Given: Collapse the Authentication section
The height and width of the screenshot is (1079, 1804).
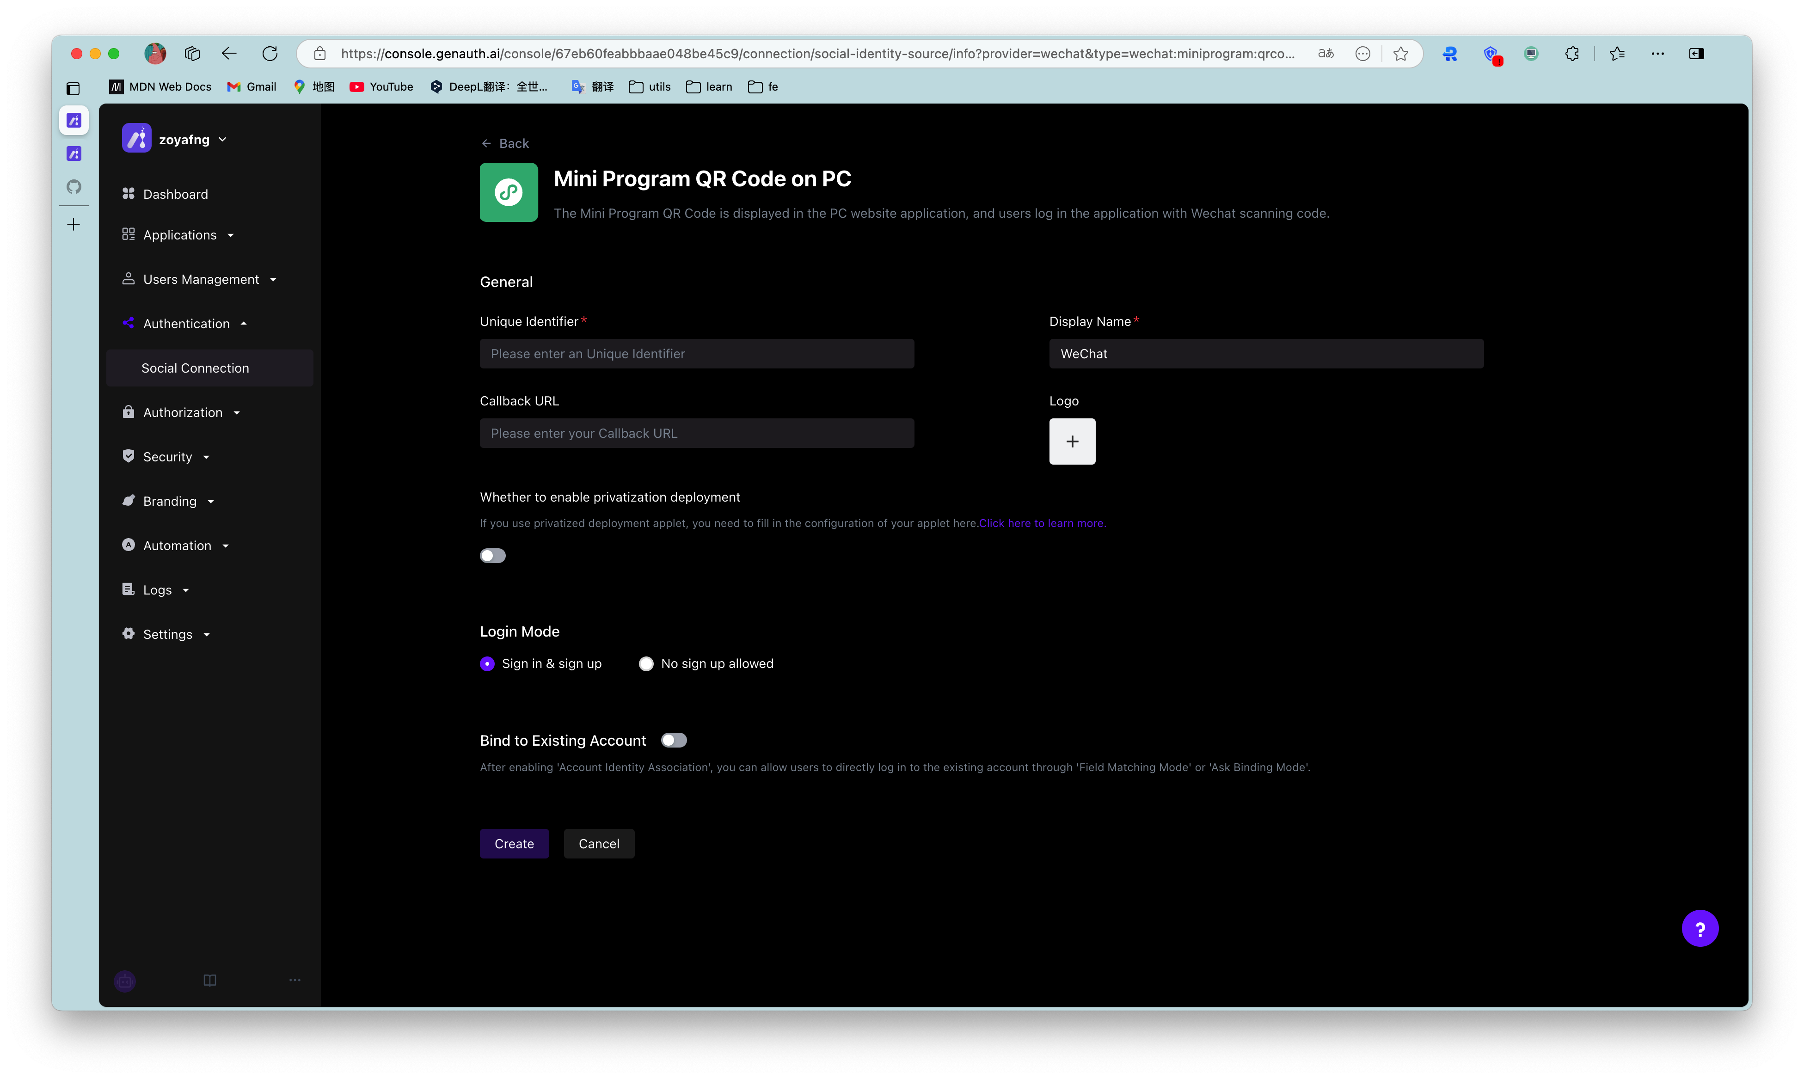Looking at the screenshot, I should click(185, 324).
